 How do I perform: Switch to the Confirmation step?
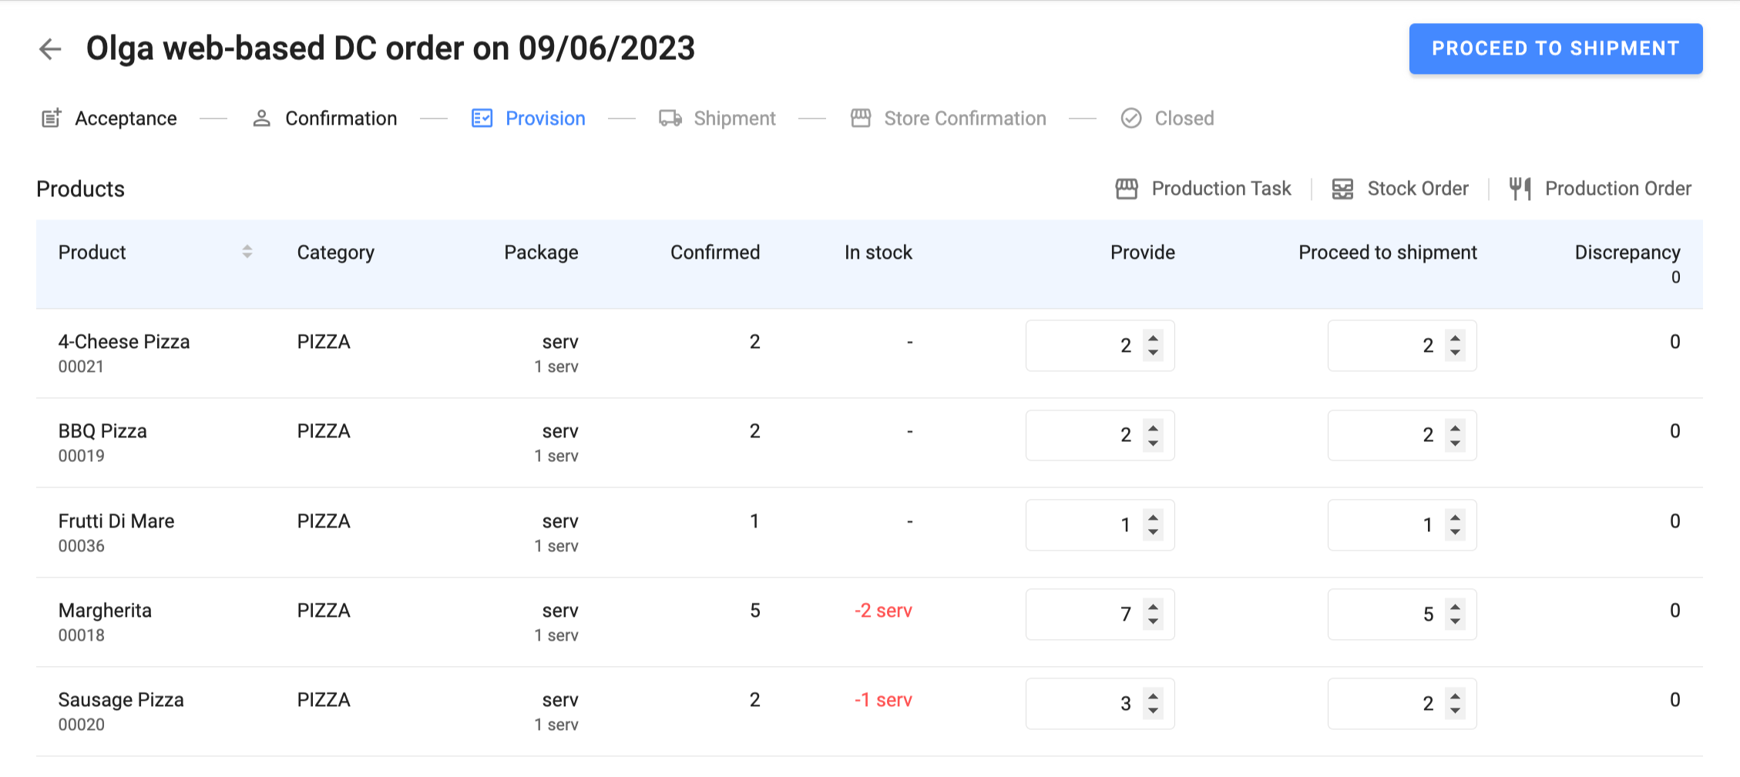pos(341,118)
